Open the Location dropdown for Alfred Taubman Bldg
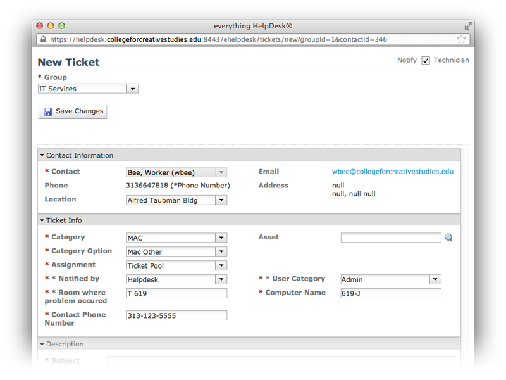This screenshot has height=380, width=506. [x=176, y=200]
